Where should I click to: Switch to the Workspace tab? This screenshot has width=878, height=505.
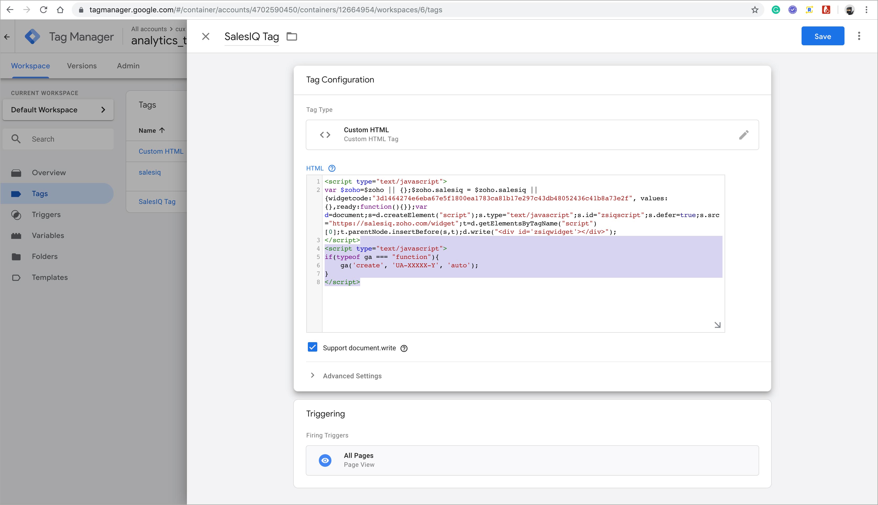pos(31,66)
